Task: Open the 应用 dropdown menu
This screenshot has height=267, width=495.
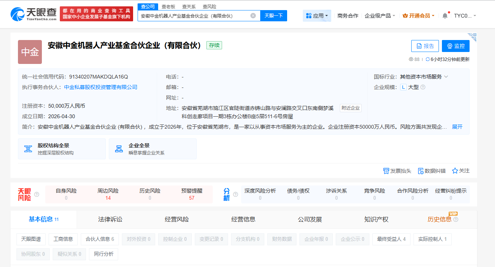Action: point(317,16)
